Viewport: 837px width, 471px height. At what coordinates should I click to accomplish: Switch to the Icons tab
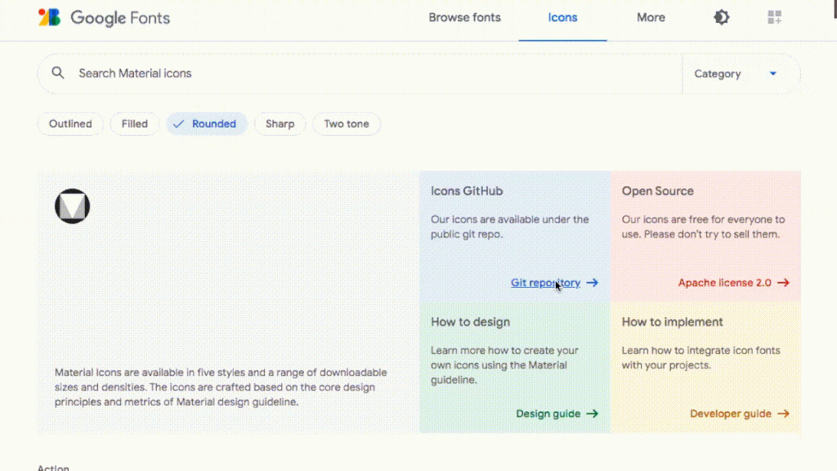[x=562, y=18]
